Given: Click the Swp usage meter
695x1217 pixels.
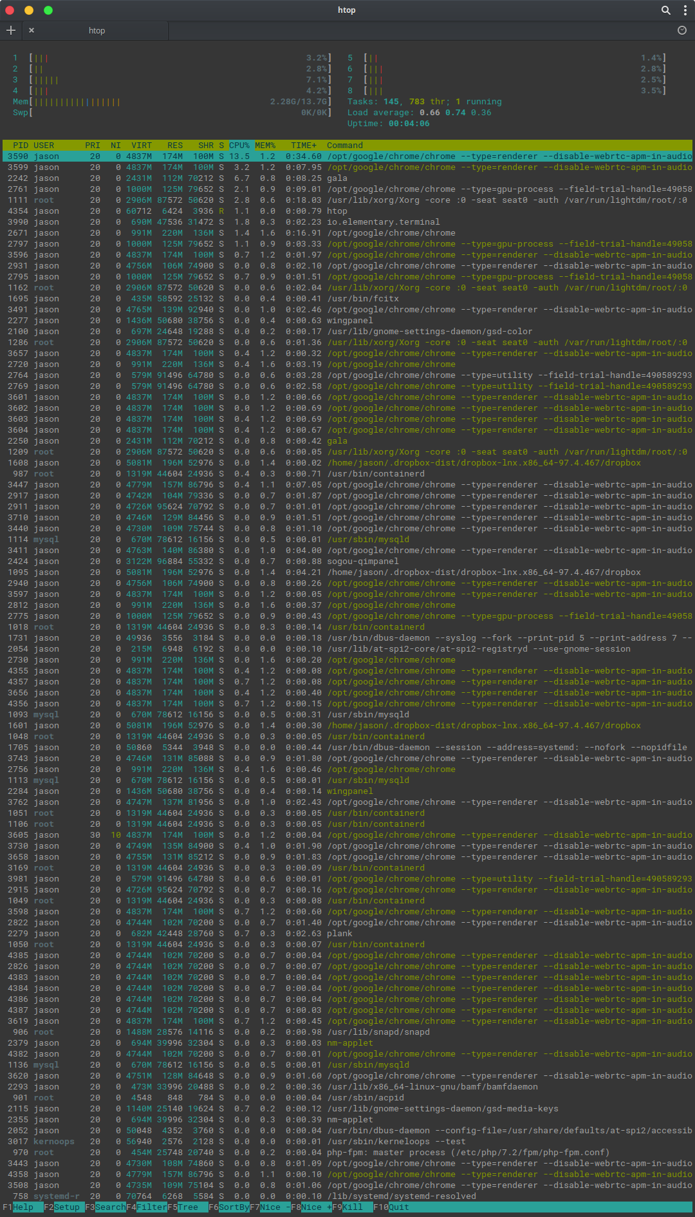Looking at the screenshot, I should 172,113.
